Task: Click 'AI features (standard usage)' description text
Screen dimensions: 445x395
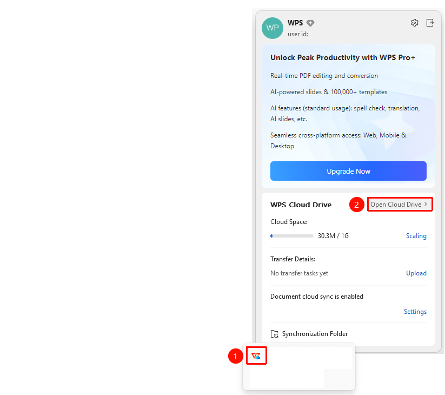Action: coord(345,114)
